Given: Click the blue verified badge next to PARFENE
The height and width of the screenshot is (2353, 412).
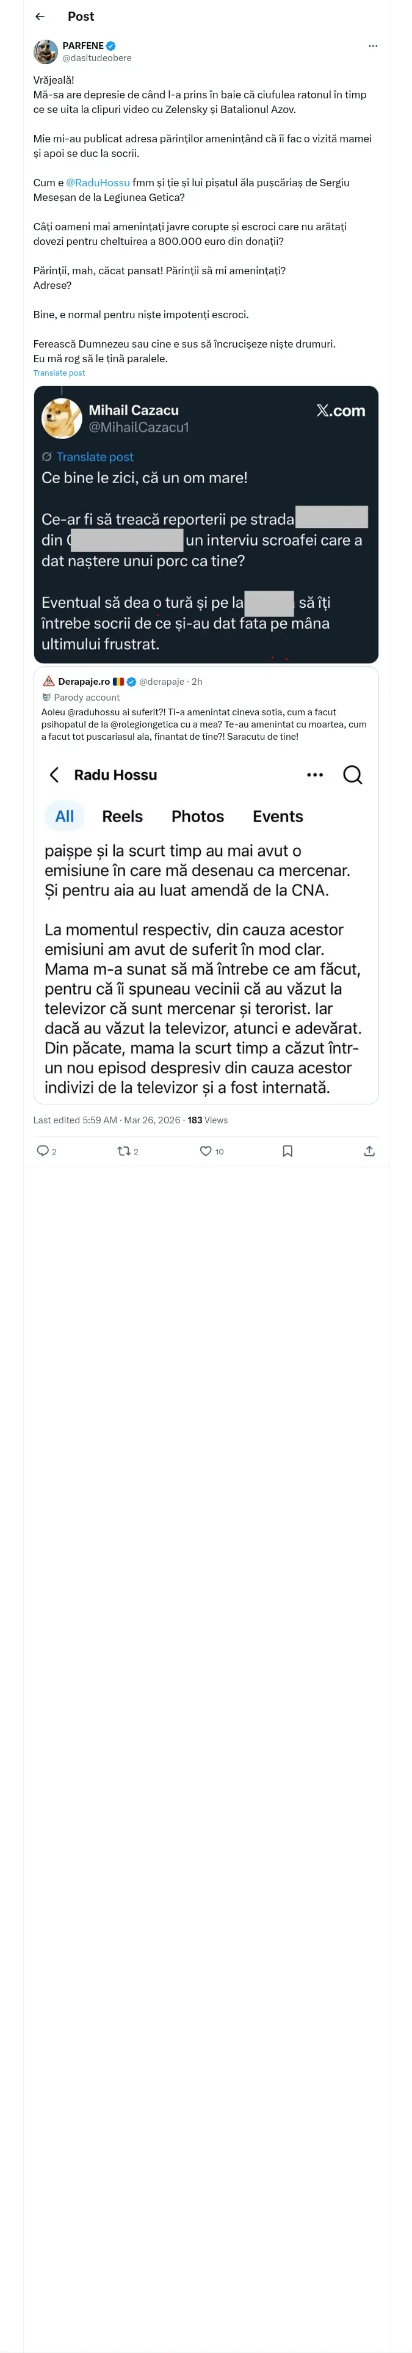Looking at the screenshot, I should tap(110, 46).
